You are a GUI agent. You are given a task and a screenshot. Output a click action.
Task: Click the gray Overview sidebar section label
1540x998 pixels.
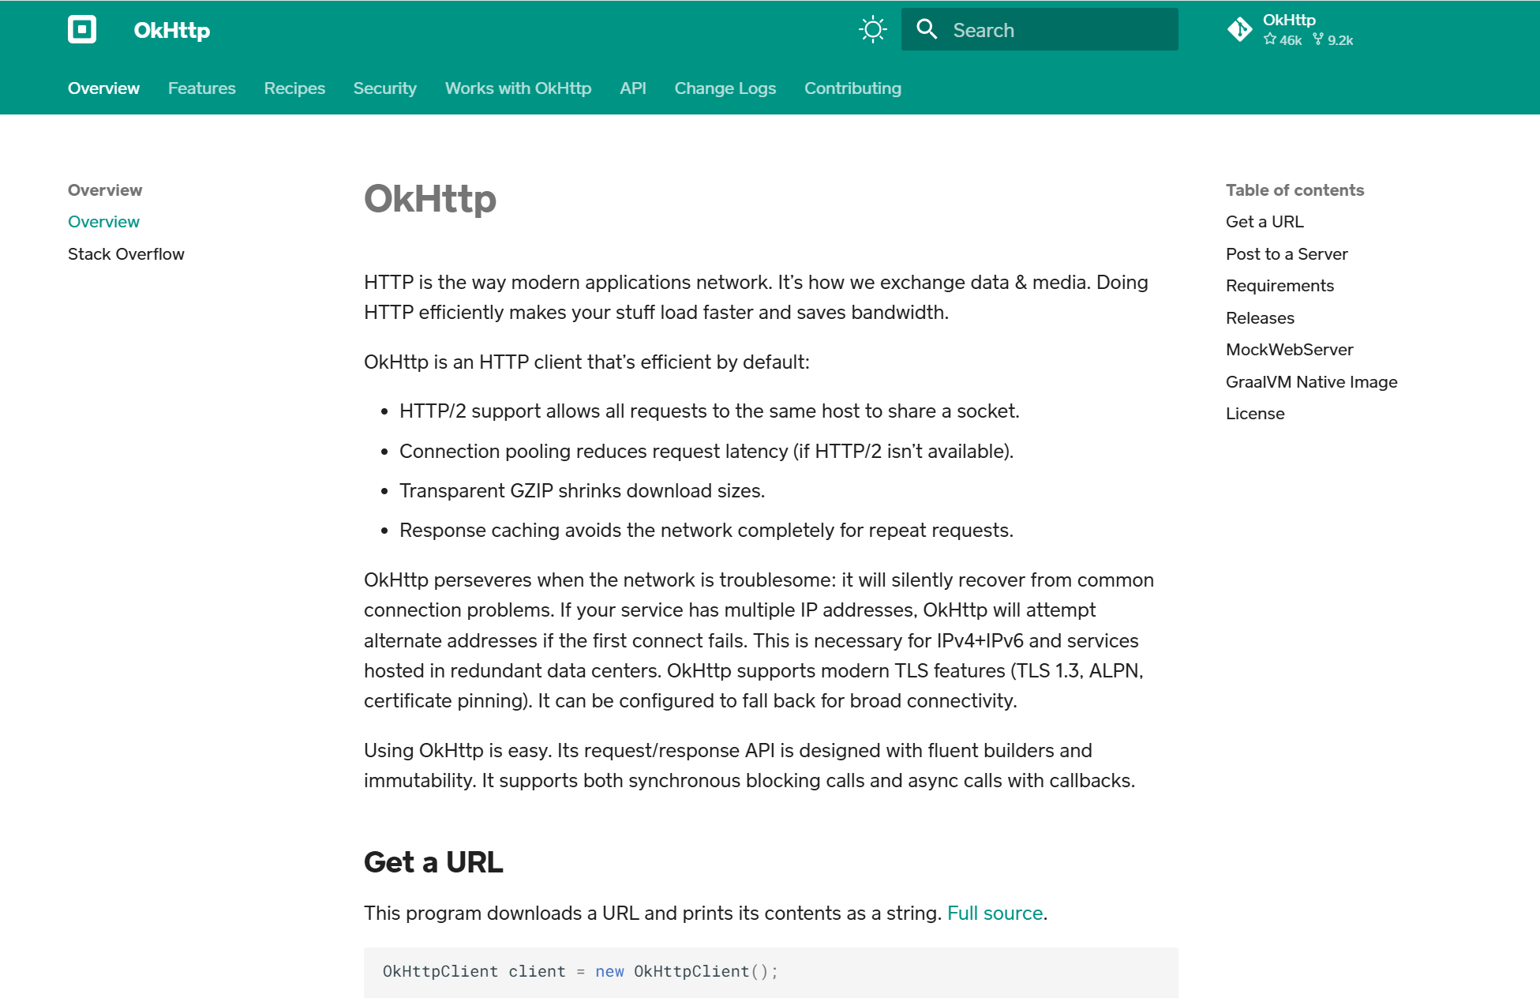[x=105, y=190]
